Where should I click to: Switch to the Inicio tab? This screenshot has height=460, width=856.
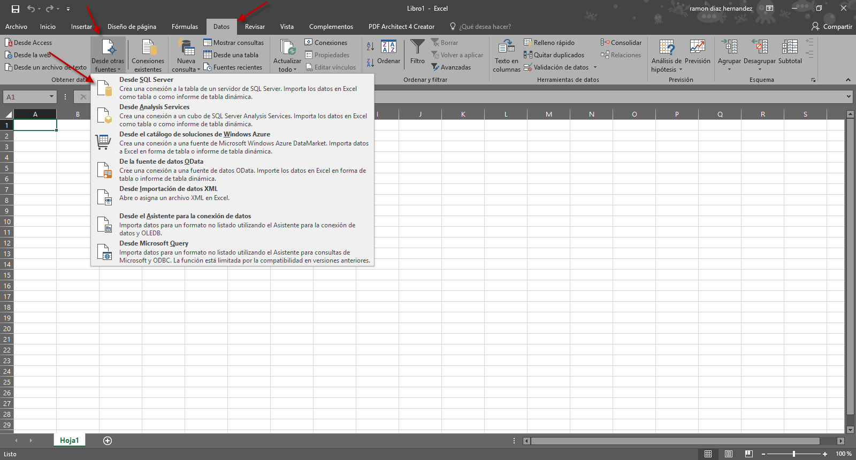(x=48, y=27)
